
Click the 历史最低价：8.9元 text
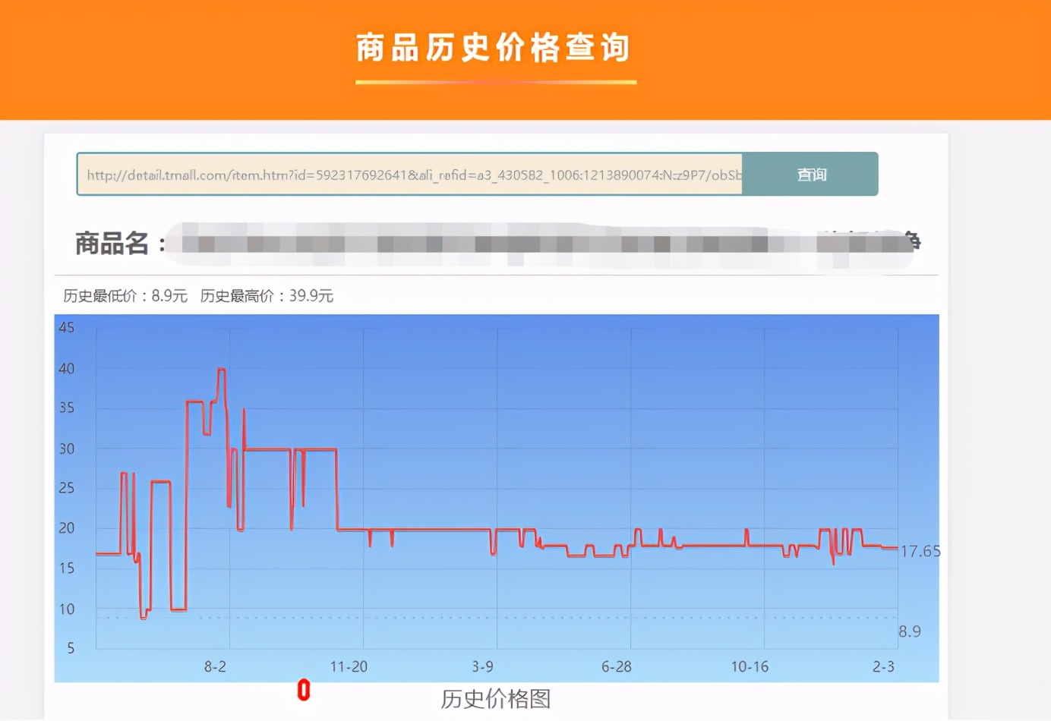tap(125, 296)
